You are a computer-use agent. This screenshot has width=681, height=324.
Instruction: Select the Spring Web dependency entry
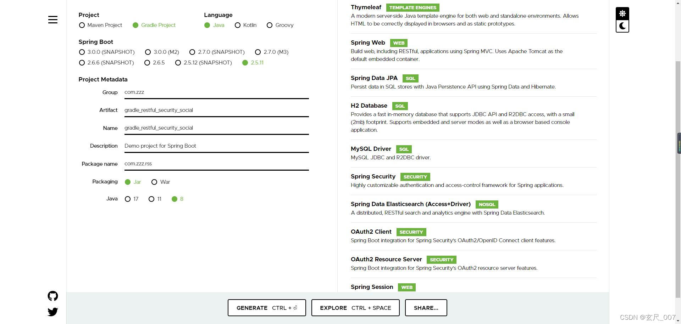point(474,51)
